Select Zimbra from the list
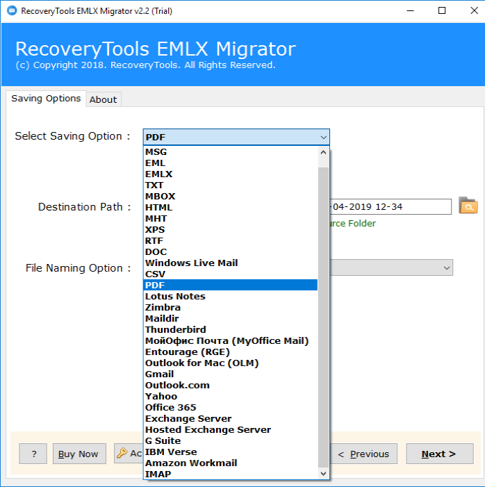Image resolution: width=485 pixels, height=487 pixels. click(230, 308)
